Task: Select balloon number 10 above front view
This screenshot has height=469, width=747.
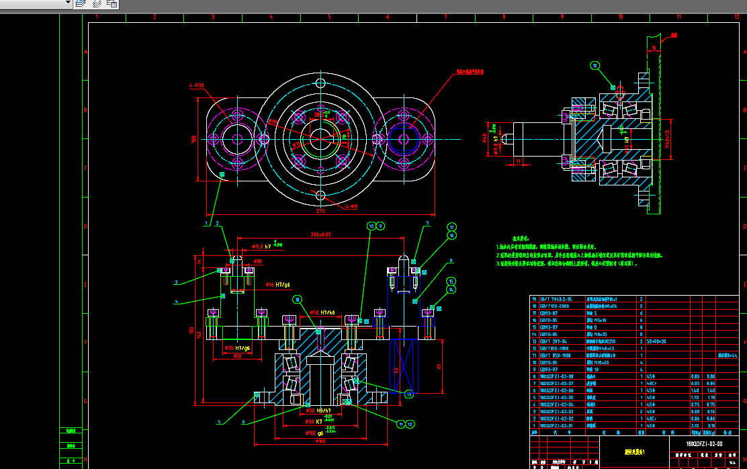Action: point(371,226)
